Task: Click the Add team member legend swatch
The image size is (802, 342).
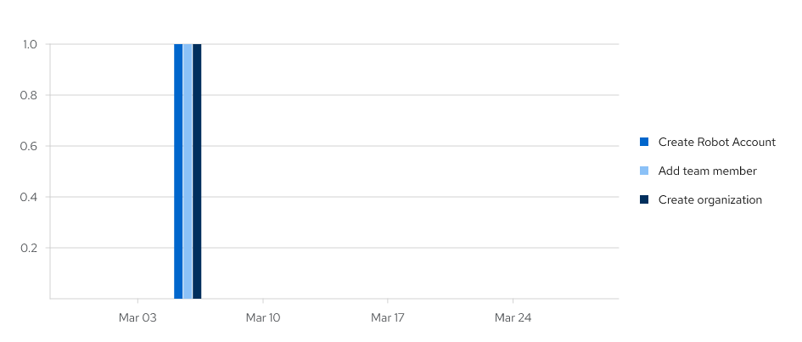Action: coord(644,171)
